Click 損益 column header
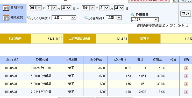Image resolution: width=192 pixels, height=98 pixels. (x=139, y=60)
